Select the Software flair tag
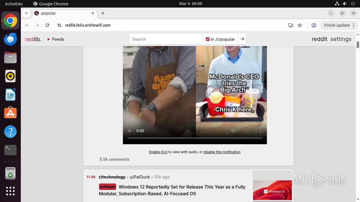 [x=107, y=187]
